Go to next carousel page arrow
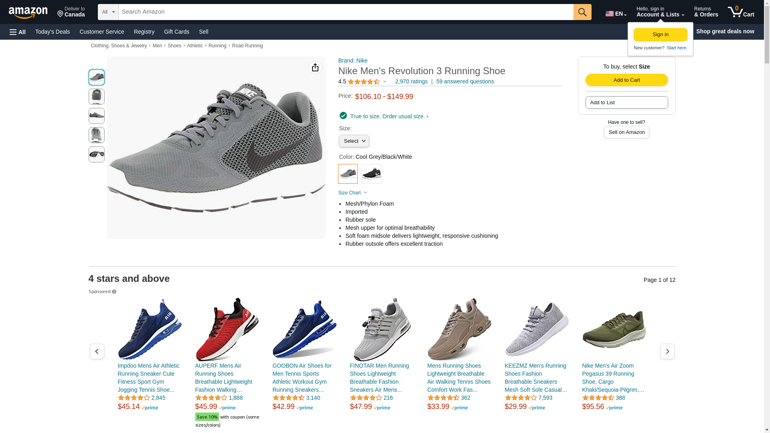The height and width of the screenshot is (433, 770). pyautogui.click(x=667, y=352)
